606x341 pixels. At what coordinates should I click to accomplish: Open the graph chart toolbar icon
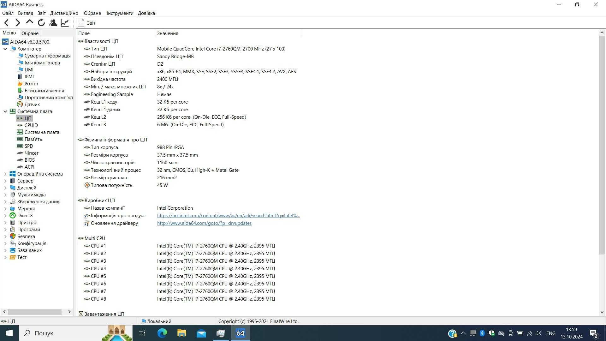[x=65, y=23]
